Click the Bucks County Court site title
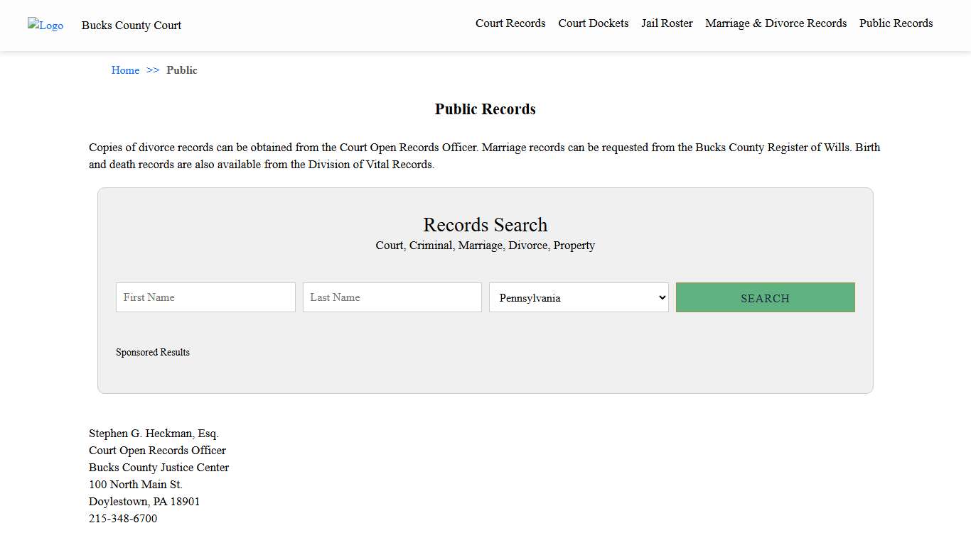The height and width of the screenshot is (545, 971). pos(131,26)
